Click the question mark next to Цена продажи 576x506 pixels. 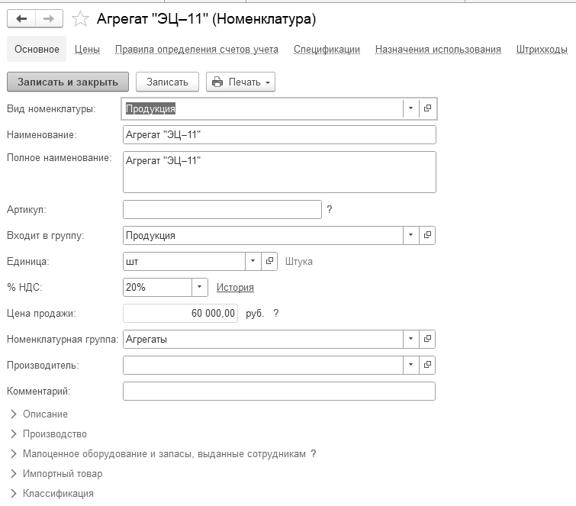(x=276, y=314)
